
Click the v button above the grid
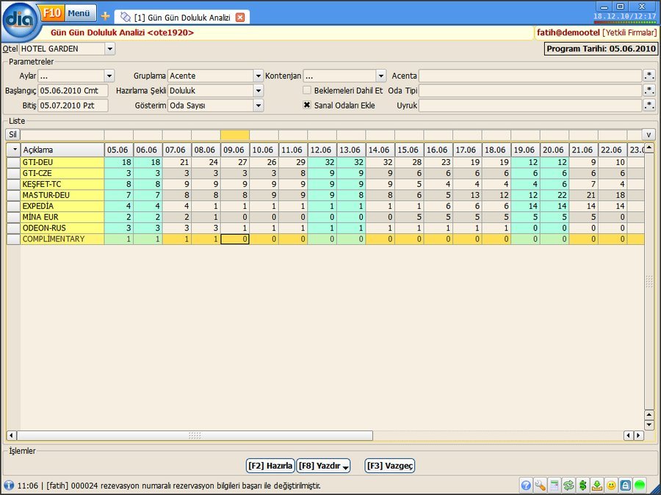(649, 135)
